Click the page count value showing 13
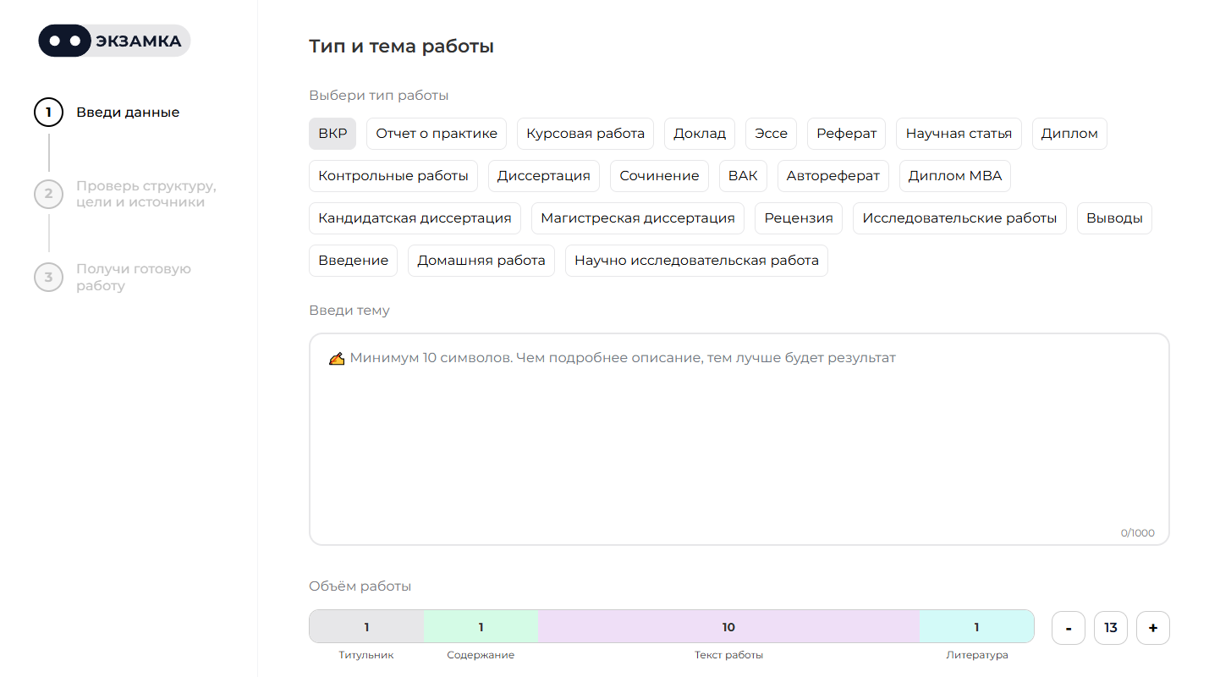 (x=1110, y=627)
